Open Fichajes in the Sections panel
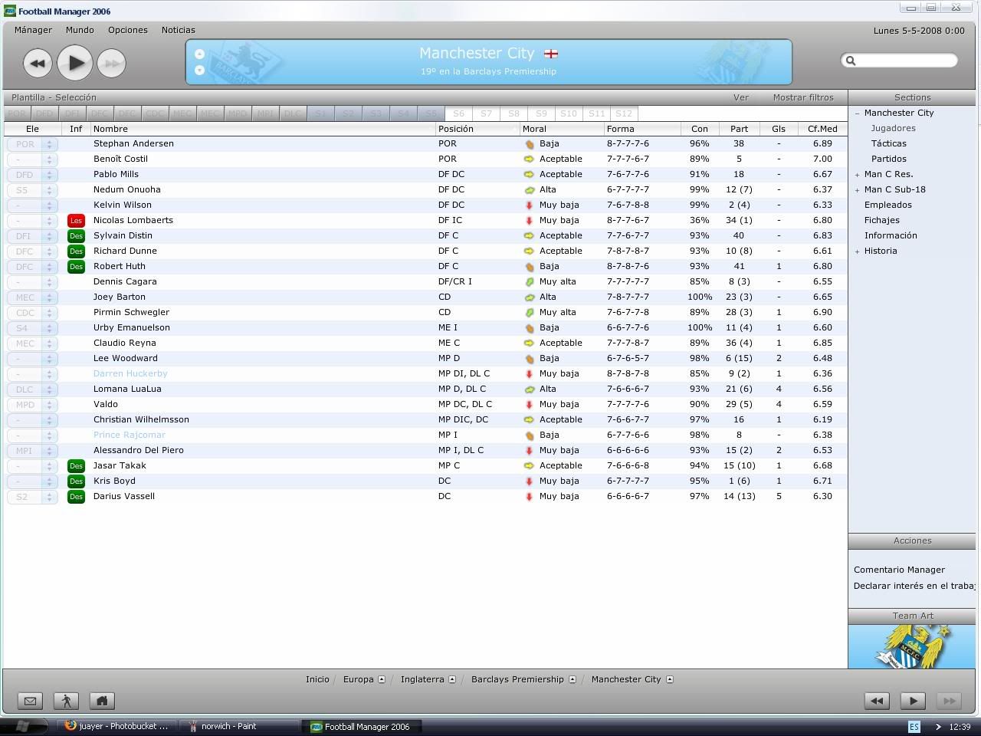 881,220
